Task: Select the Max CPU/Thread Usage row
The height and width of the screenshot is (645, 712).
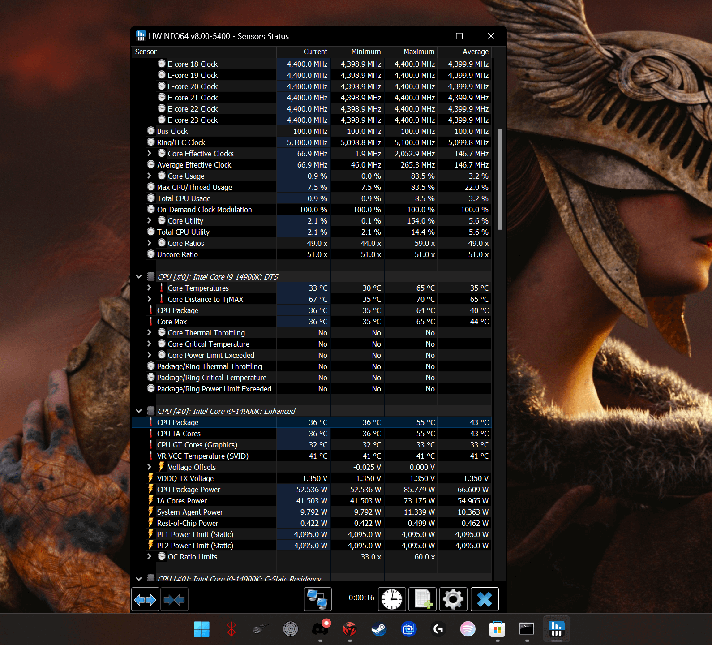Action: click(x=312, y=187)
